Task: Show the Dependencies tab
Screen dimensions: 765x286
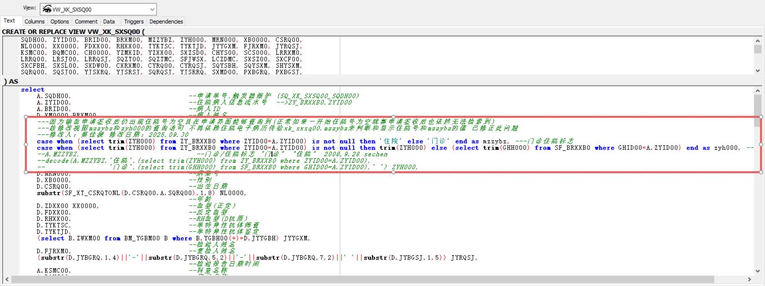Action: coord(166,21)
